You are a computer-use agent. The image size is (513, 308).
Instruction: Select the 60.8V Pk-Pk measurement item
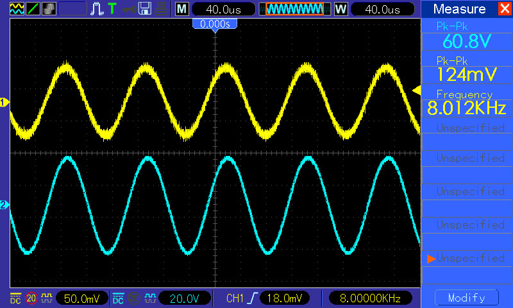point(466,35)
